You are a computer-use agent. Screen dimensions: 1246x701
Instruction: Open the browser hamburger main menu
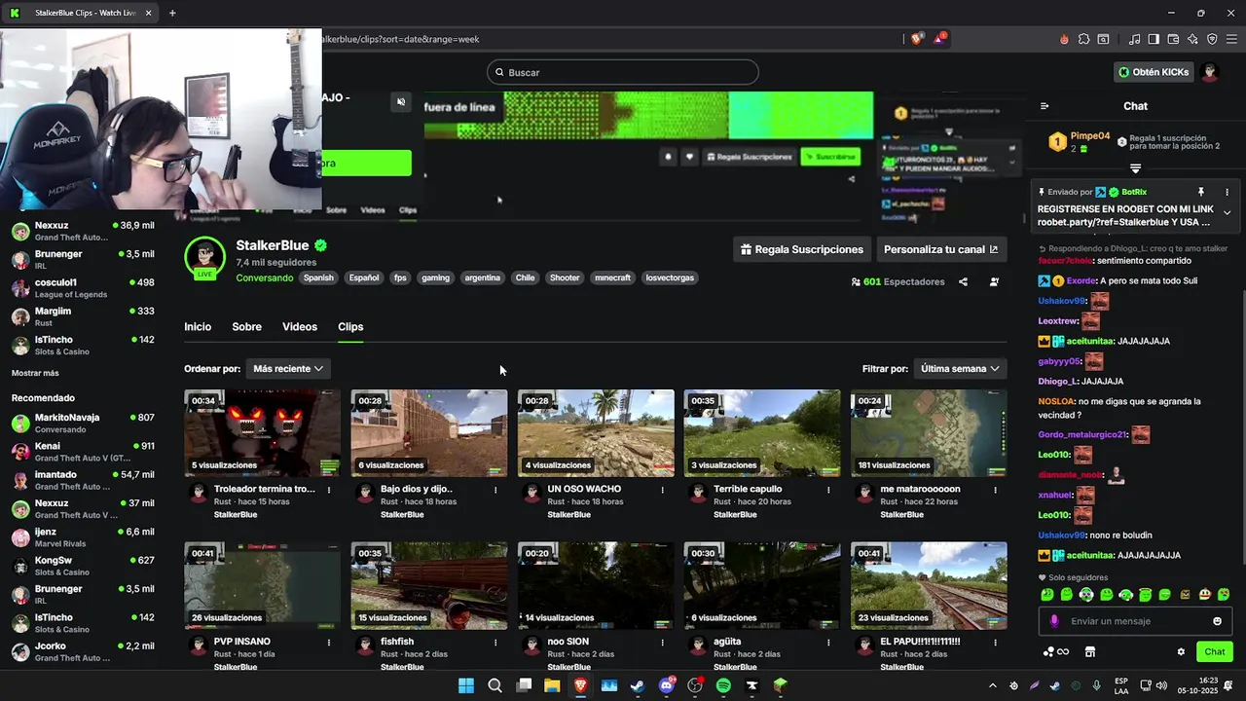click(x=1231, y=39)
